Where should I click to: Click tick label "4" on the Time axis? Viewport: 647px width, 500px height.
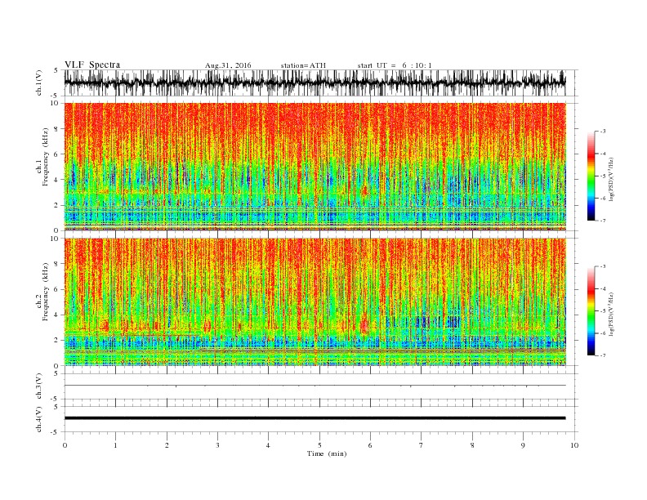(x=268, y=445)
